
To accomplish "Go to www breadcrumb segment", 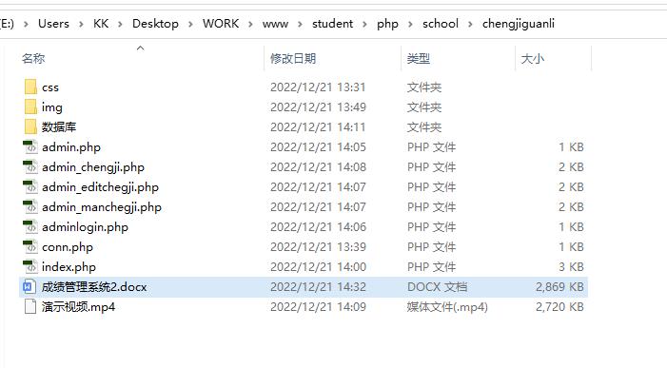I will [275, 24].
